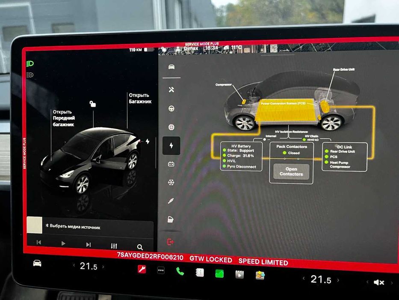Tap the driver temperature value 21.5
The width and height of the screenshot is (399, 300).
(89, 266)
